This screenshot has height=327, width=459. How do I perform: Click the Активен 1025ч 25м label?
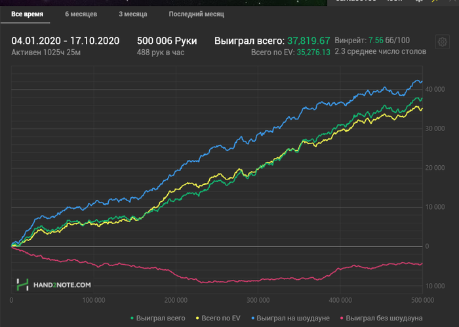tap(46, 52)
